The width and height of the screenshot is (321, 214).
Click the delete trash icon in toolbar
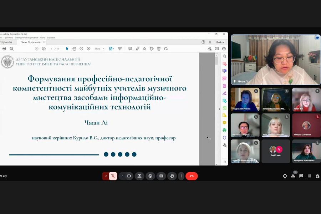coord(159,49)
